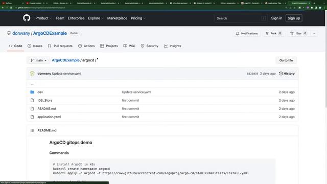Click the Sign up button
Viewport: 327px width, 184px height.
(294, 18)
